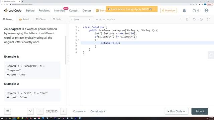Go to the previous problem arrow
The image size is (214, 120).
[x=40, y=111]
